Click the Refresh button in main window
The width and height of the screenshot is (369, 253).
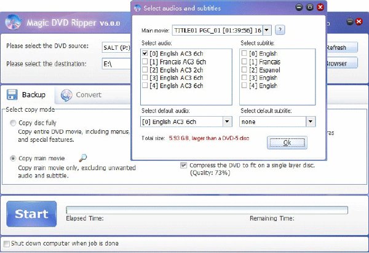coord(342,48)
